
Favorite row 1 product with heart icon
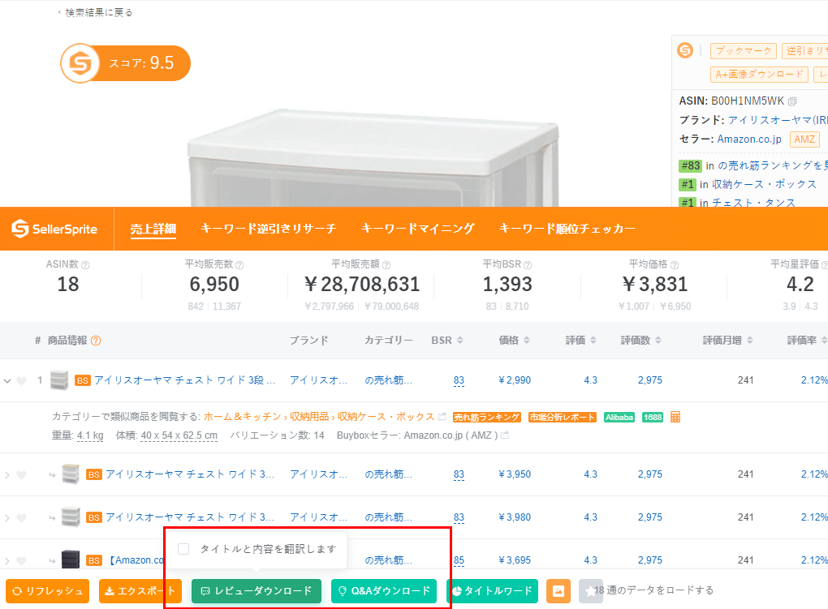tap(21, 380)
